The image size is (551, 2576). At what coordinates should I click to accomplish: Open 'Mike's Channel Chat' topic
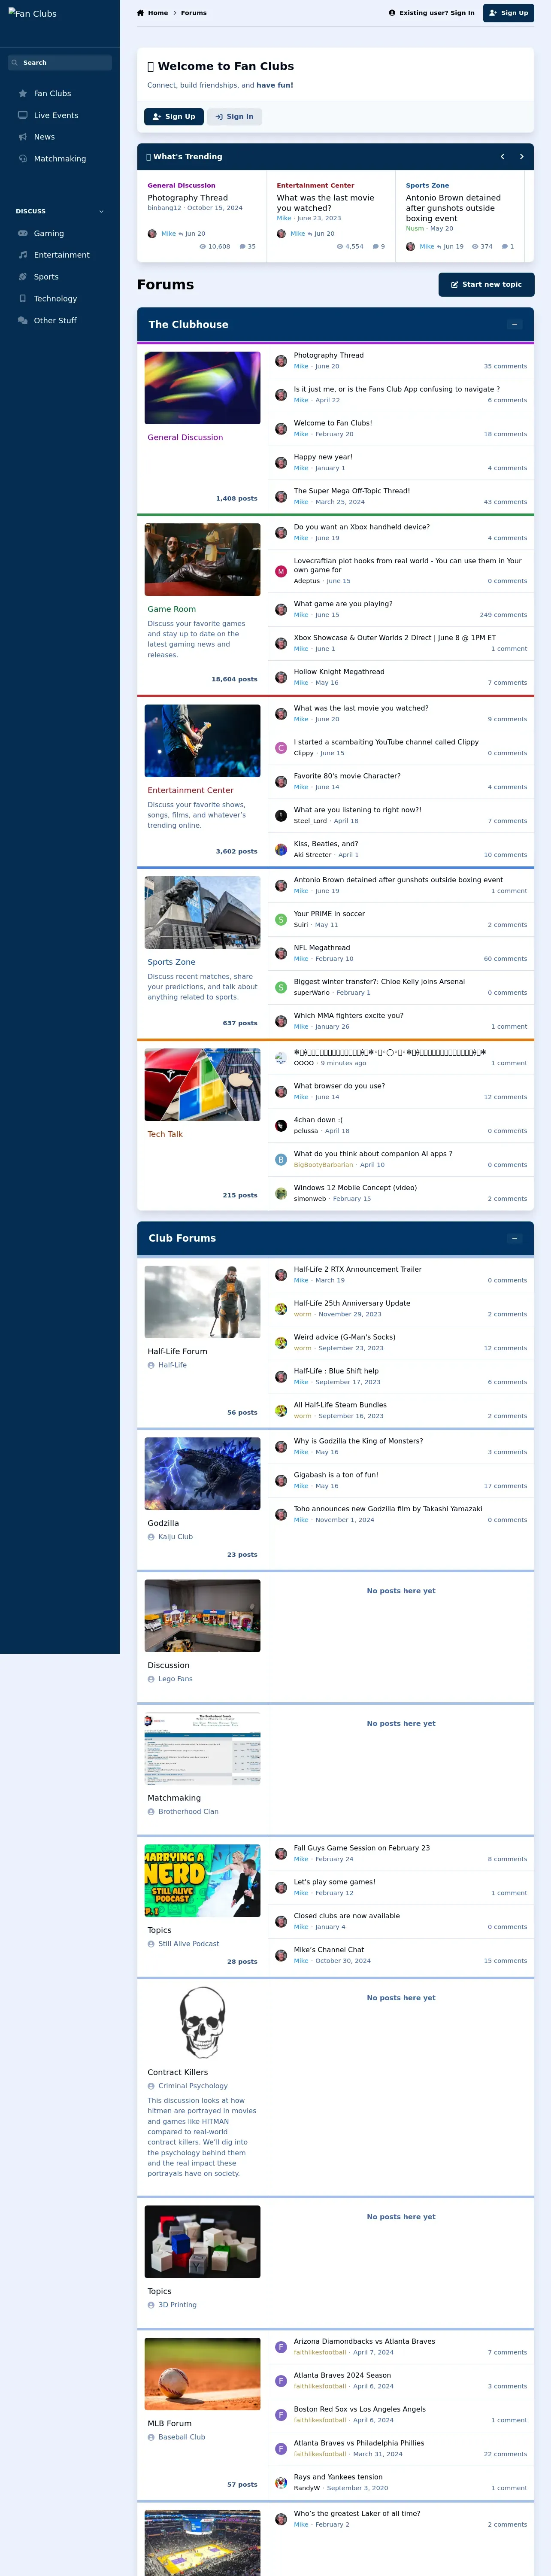pyautogui.click(x=329, y=1950)
